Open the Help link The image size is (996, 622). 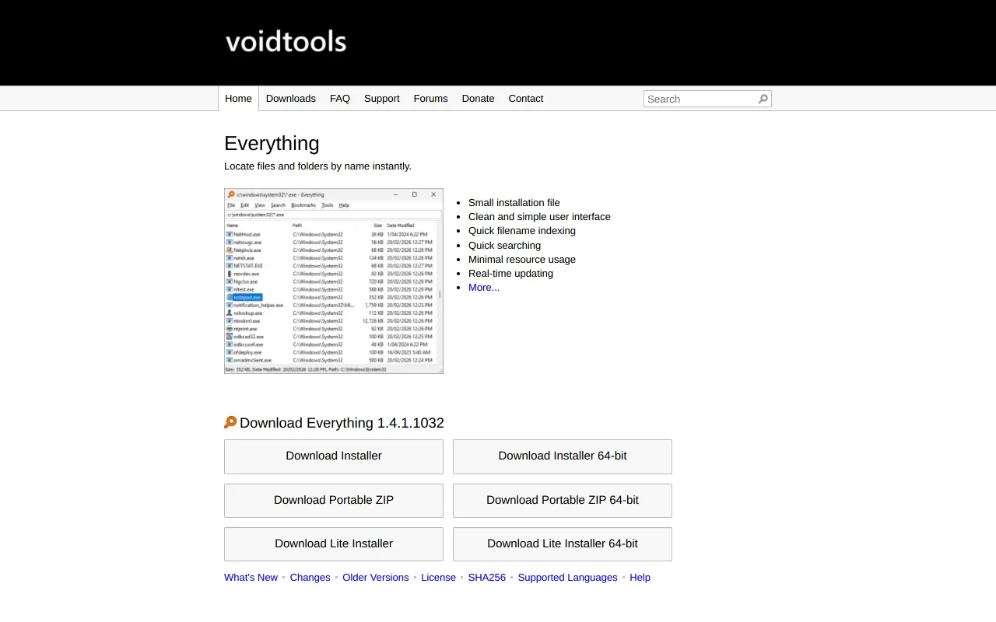click(640, 578)
